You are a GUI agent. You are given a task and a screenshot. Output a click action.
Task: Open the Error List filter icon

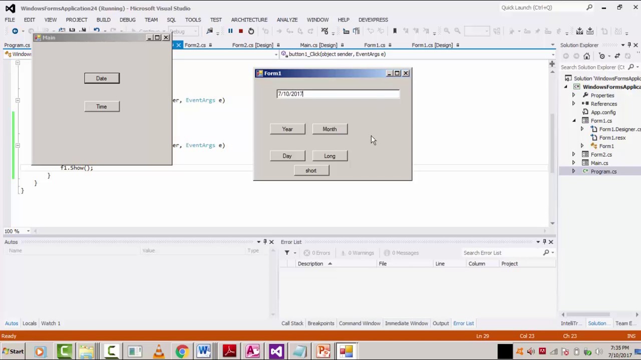287,253
